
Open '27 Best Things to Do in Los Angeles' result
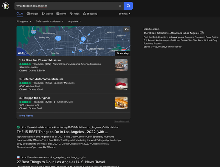click(x=61, y=162)
